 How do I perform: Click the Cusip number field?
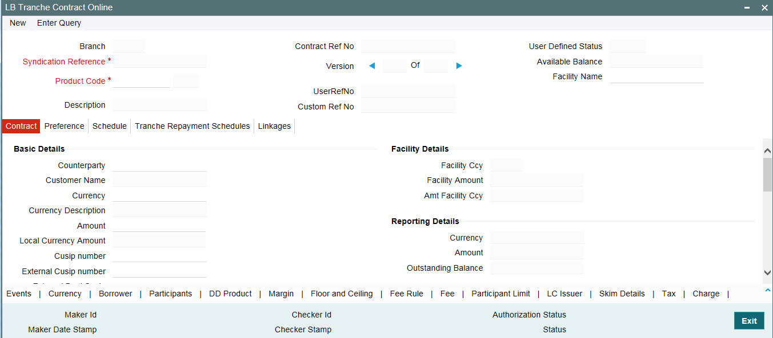point(159,256)
